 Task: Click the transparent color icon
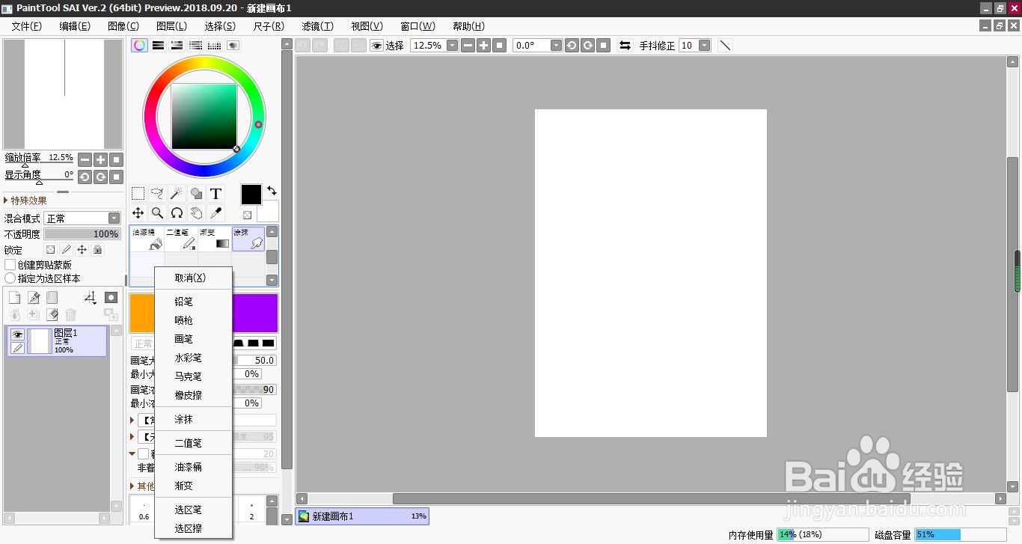pyautogui.click(x=247, y=215)
